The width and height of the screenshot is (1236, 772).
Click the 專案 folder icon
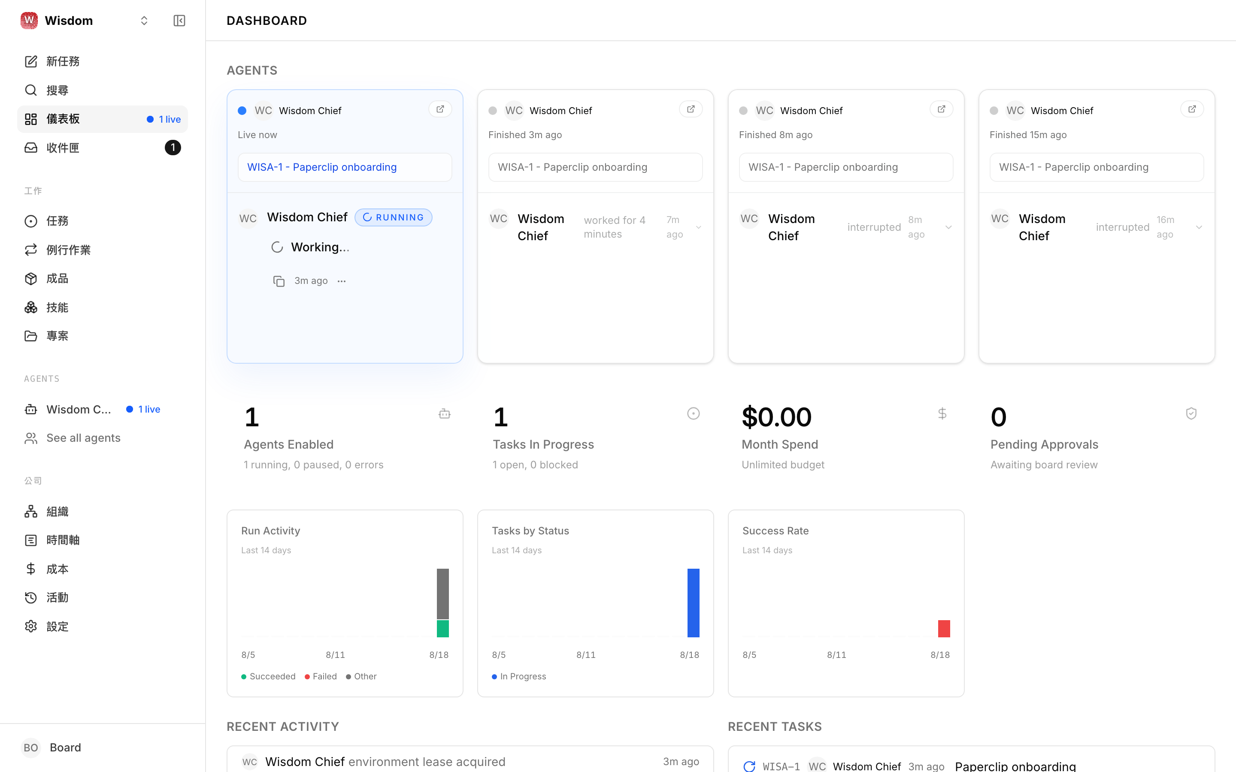31,336
